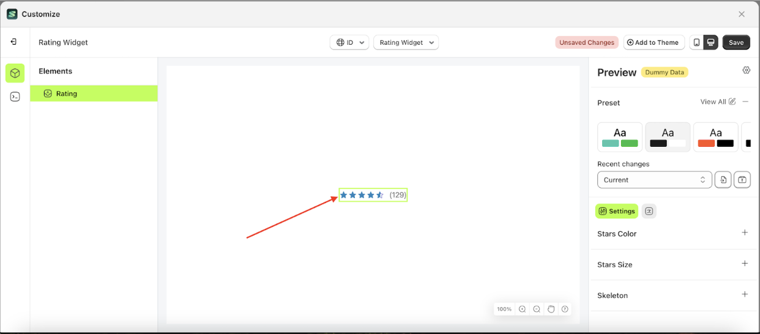The image size is (760, 334).
Task: Select the Settings tab
Action: click(617, 211)
